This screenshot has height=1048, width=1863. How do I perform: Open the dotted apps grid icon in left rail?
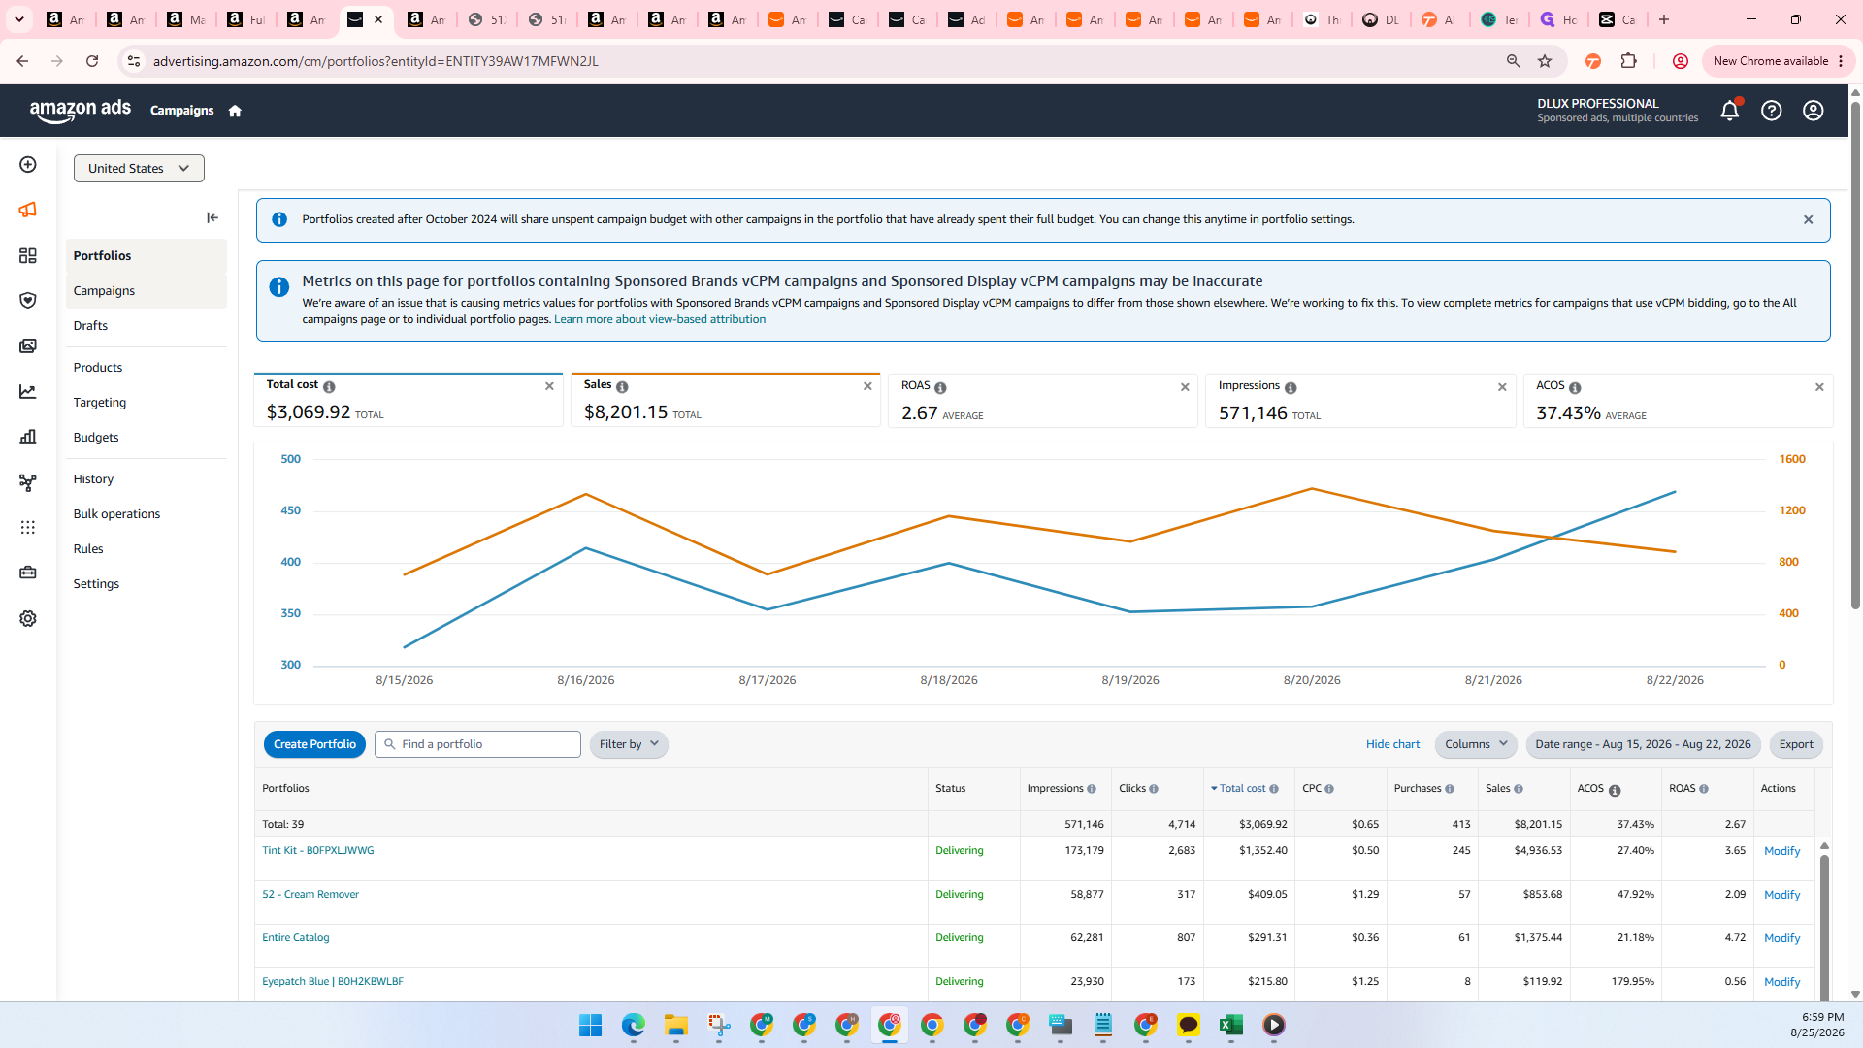pyautogui.click(x=28, y=527)
